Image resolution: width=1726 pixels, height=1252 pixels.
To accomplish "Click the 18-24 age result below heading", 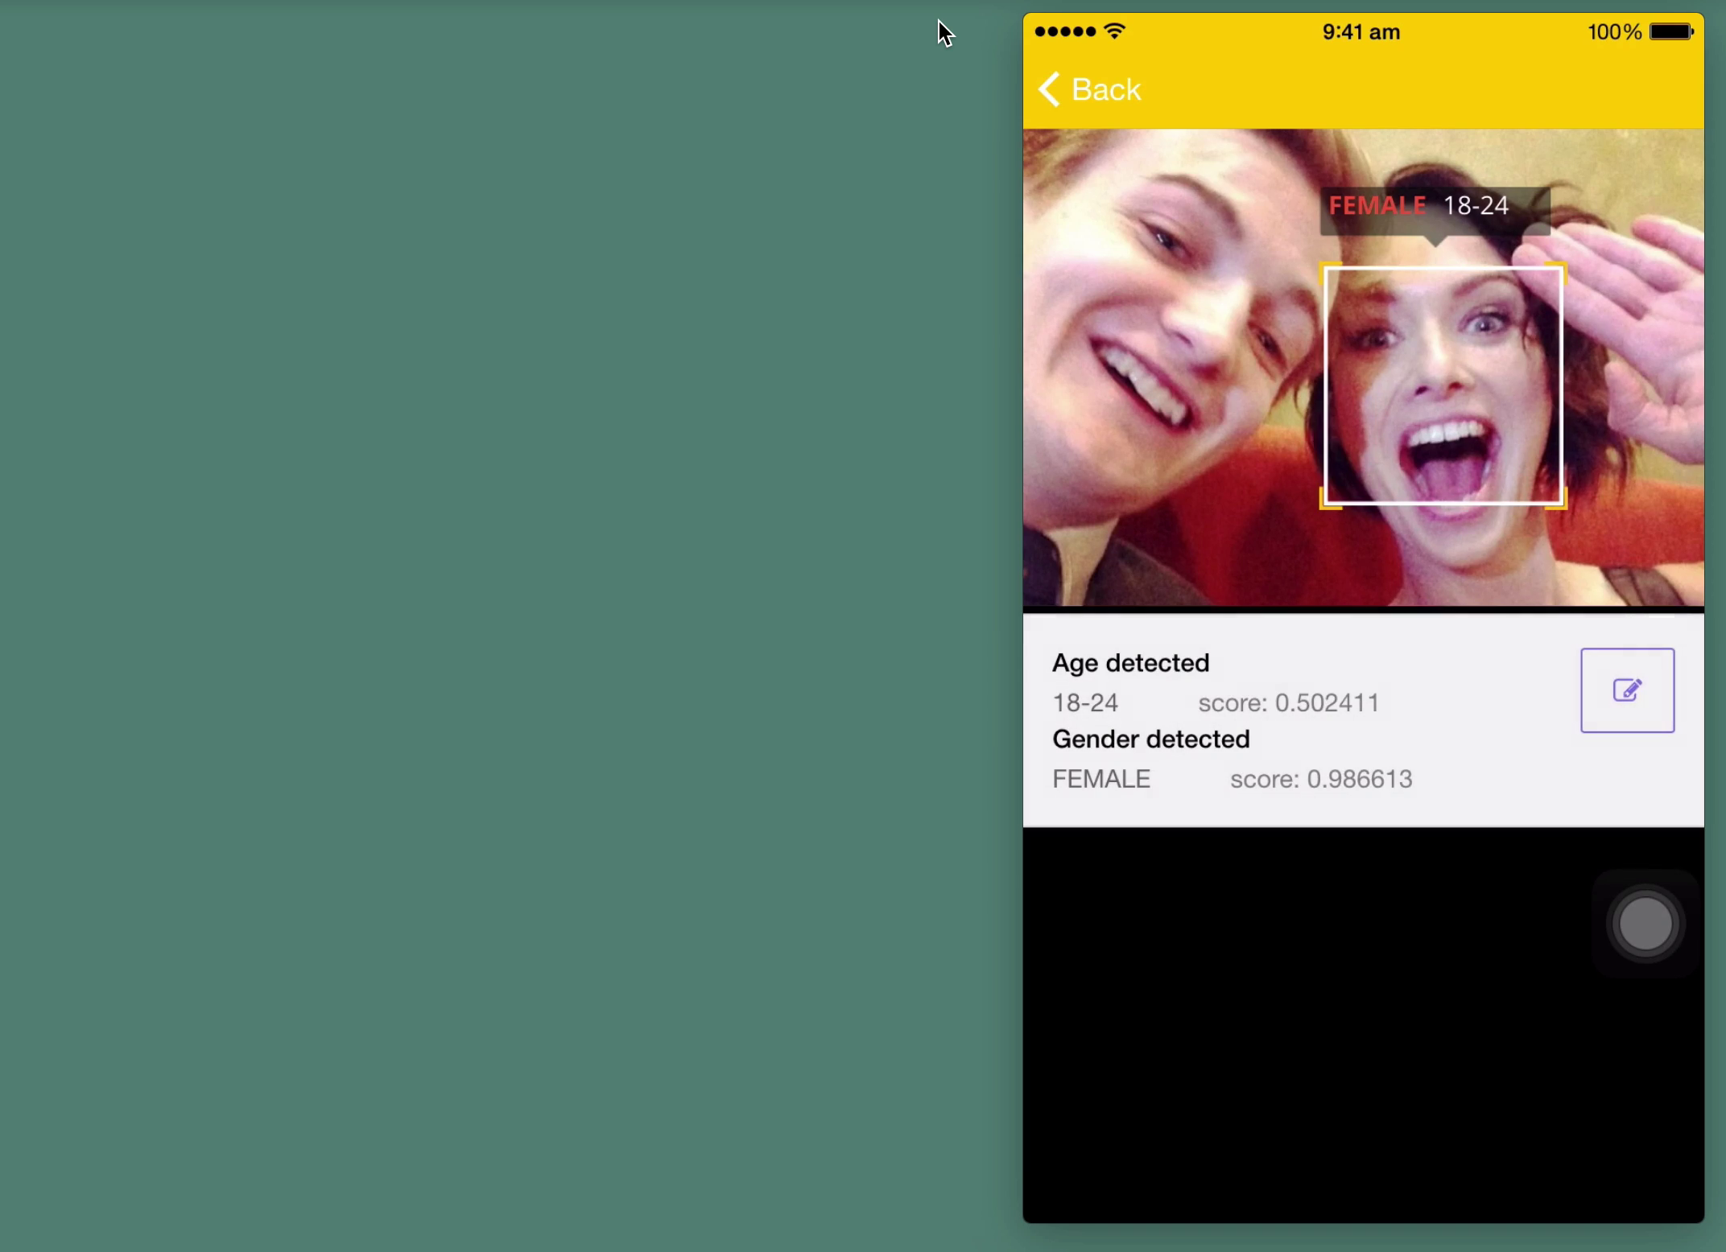I will (1084, 703).
